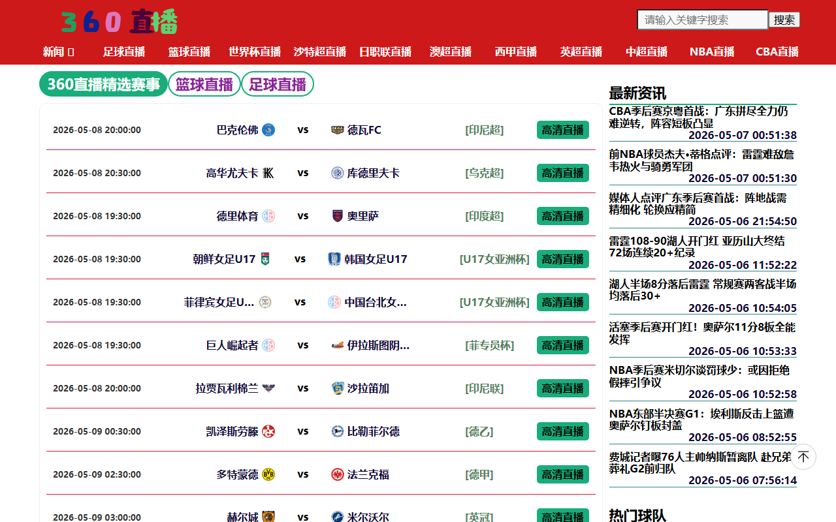This screenshot has width=836, height=522.
Task: Click the 库德里夫卡 team crest
Action: [x=338, y=173]
